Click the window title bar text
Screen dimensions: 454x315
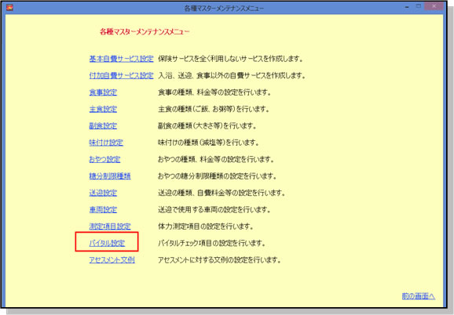point(224,8)
